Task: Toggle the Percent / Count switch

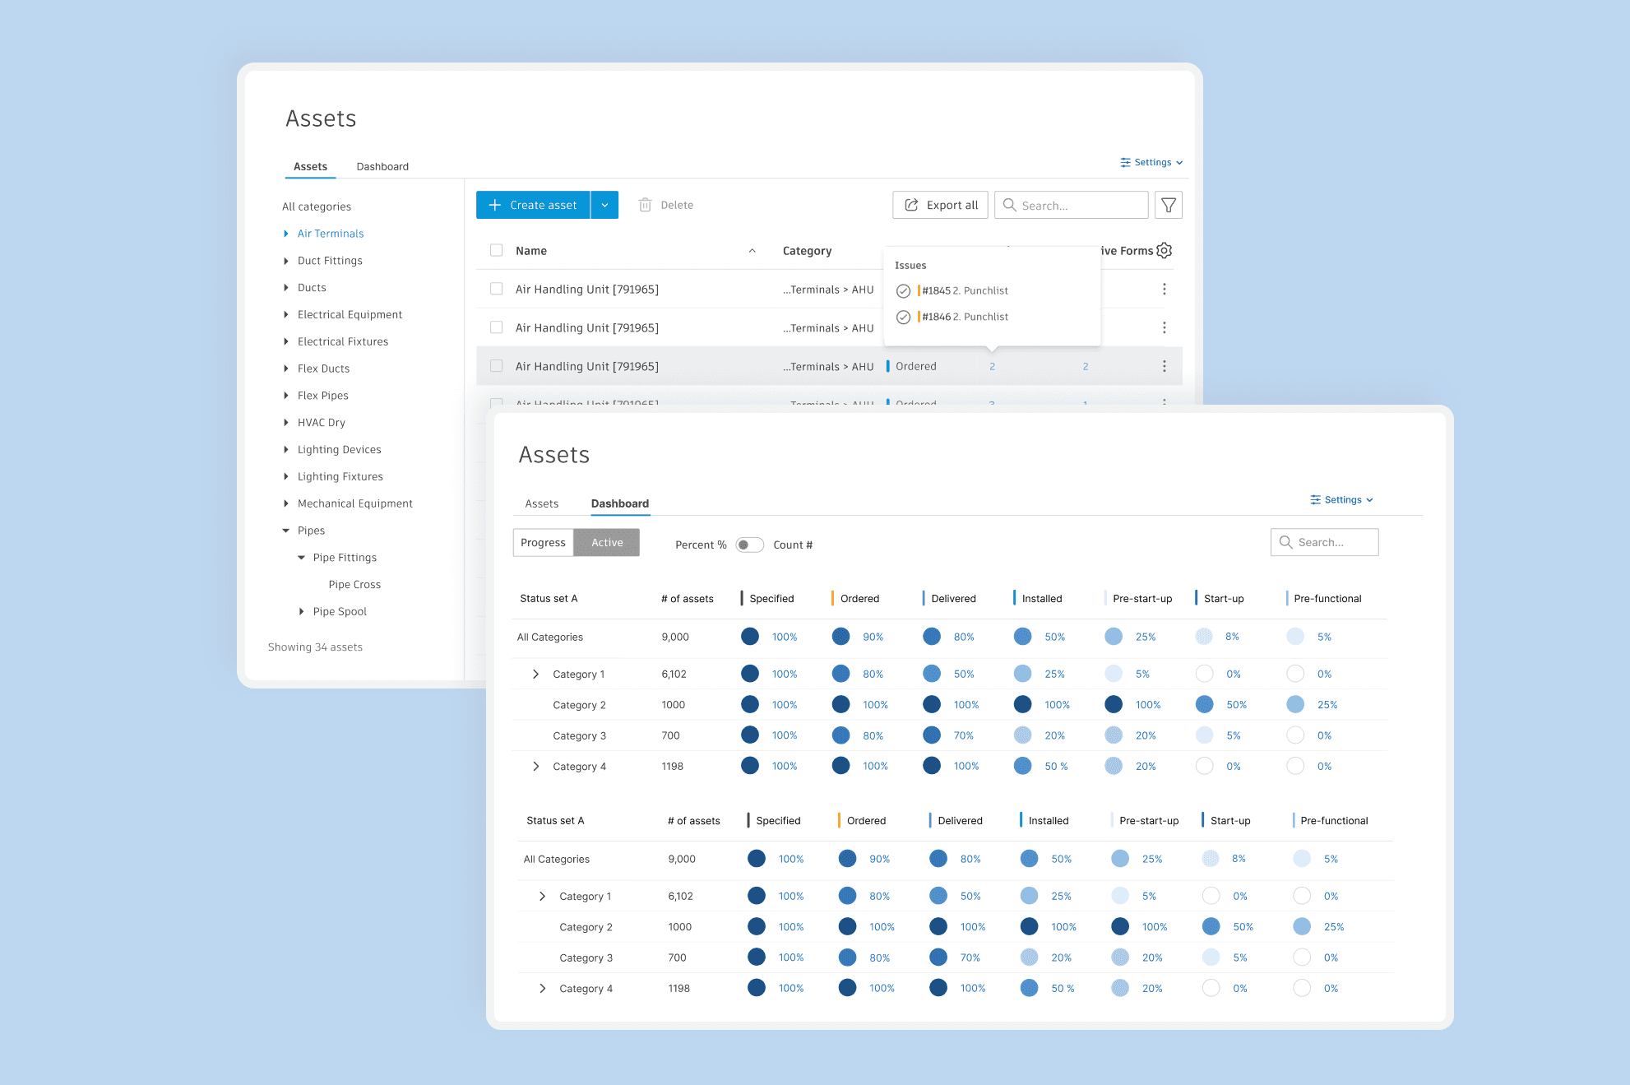Action: pyautogui.click(x=749, y=545)
